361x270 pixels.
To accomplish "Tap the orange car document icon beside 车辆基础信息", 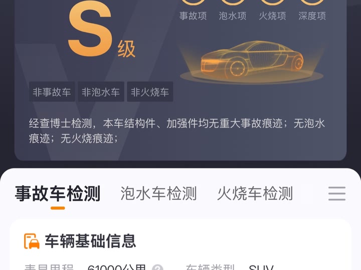I will (32, 241).
